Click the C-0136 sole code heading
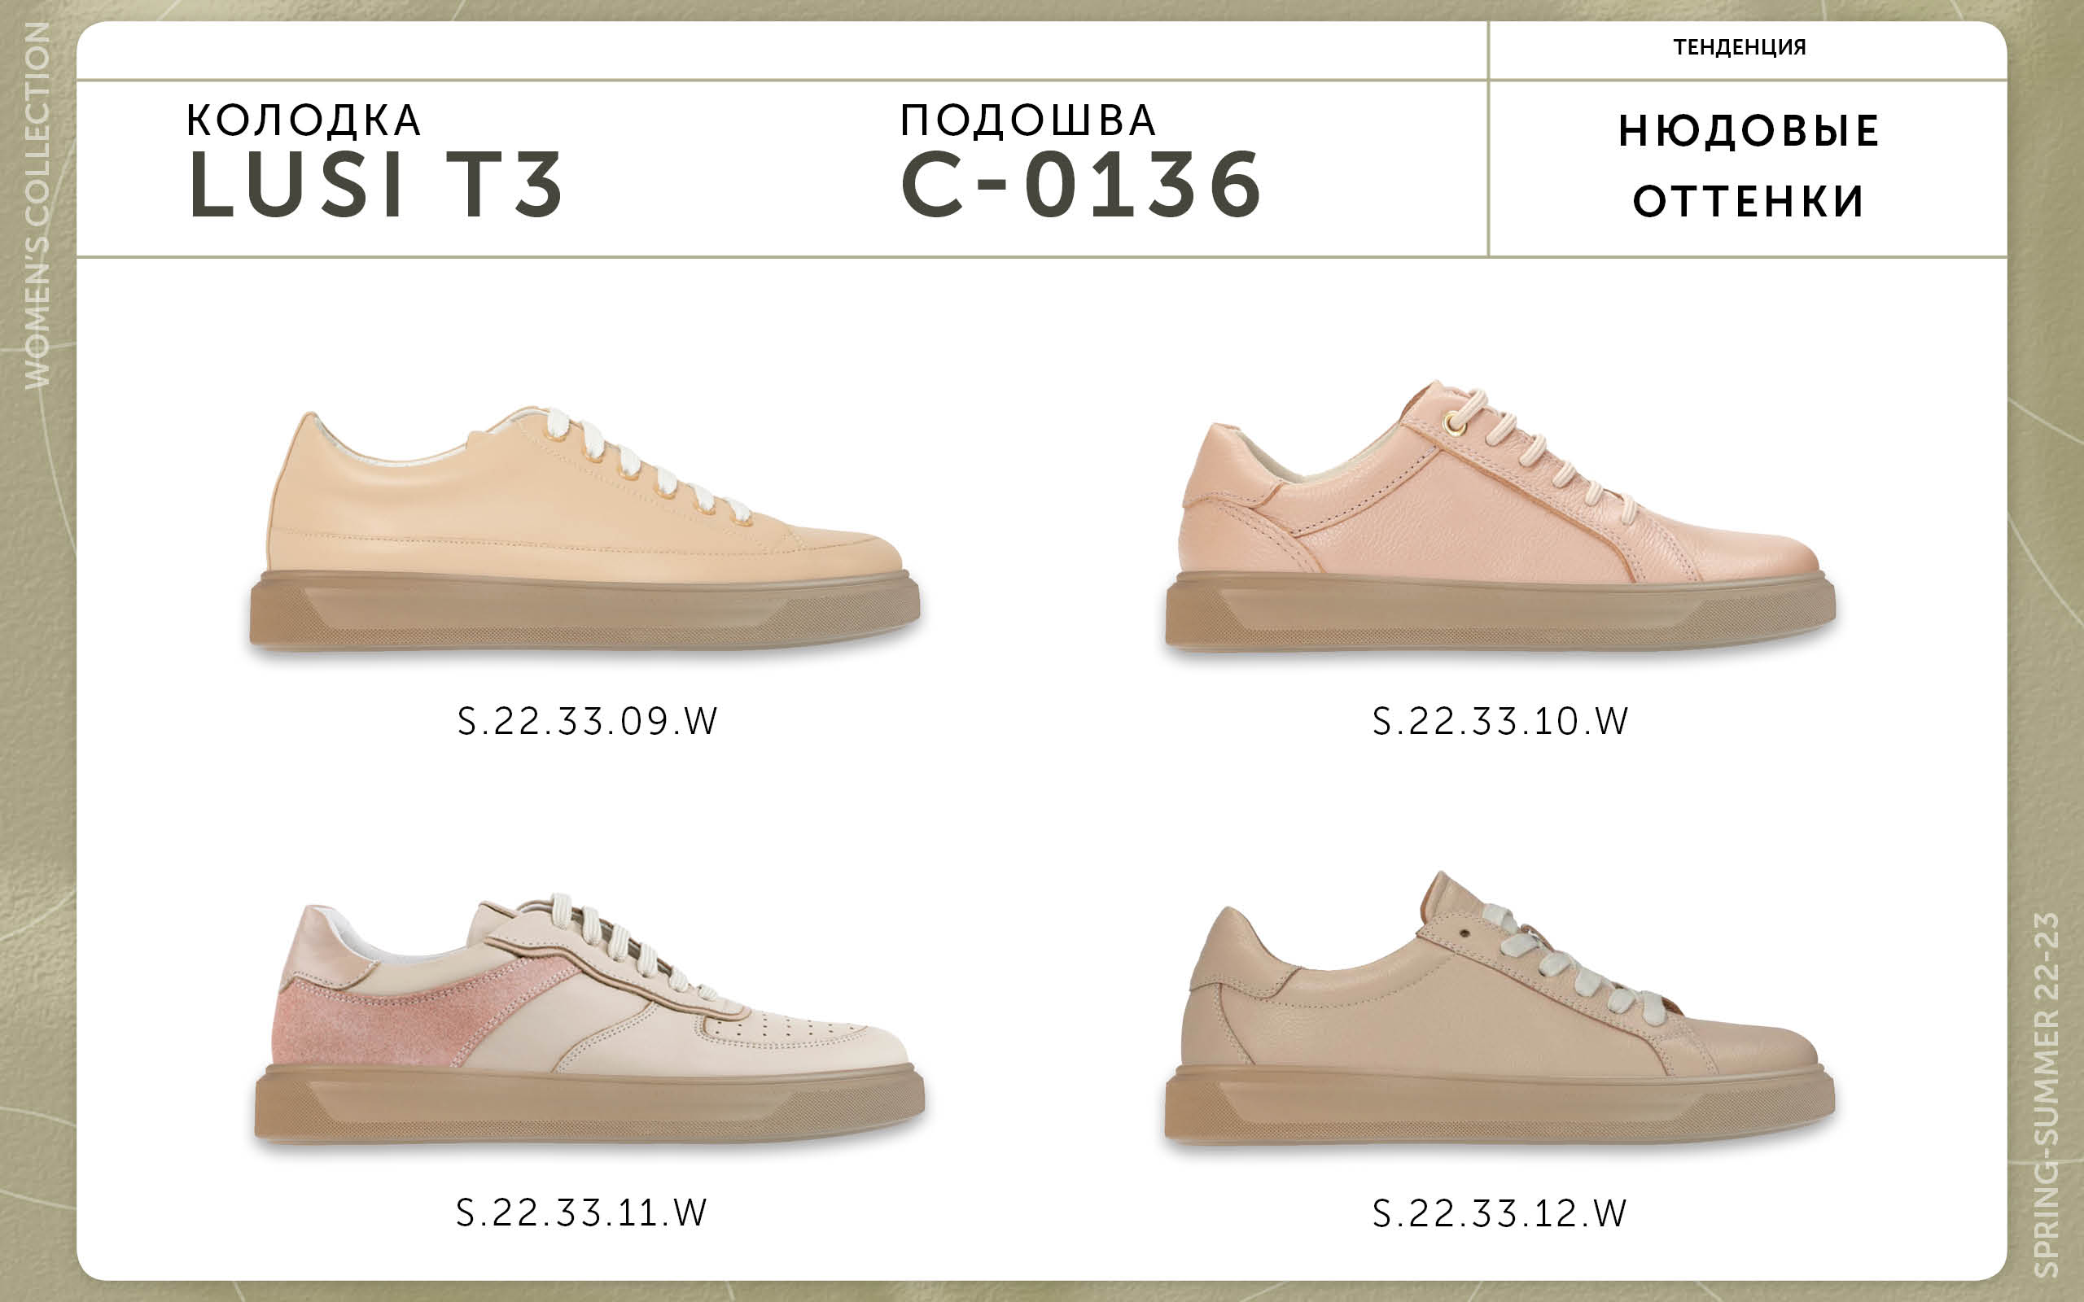The width and height of the screenshot is (2084, 1302). tap(1081, 184)
